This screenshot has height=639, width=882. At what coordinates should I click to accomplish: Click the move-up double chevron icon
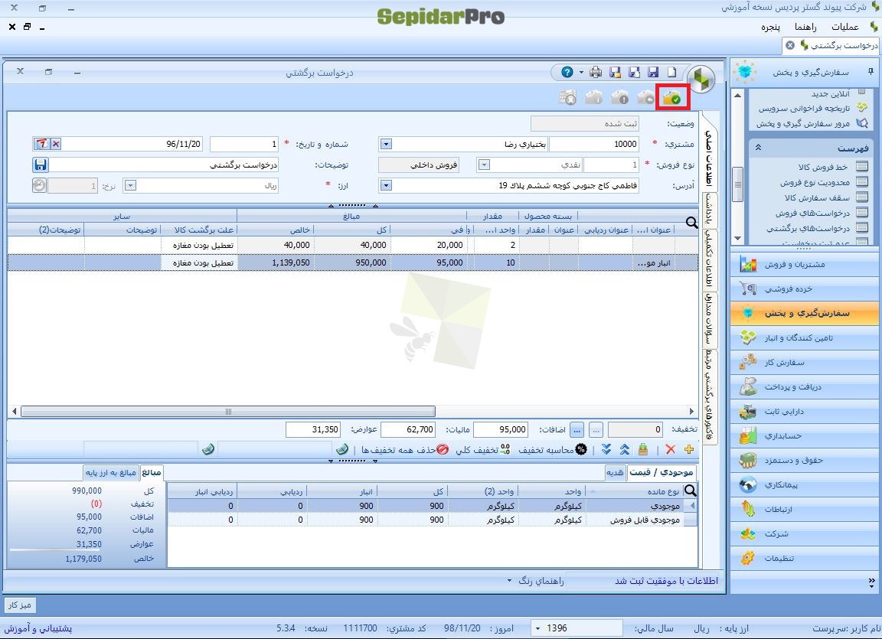click(625, 450)
